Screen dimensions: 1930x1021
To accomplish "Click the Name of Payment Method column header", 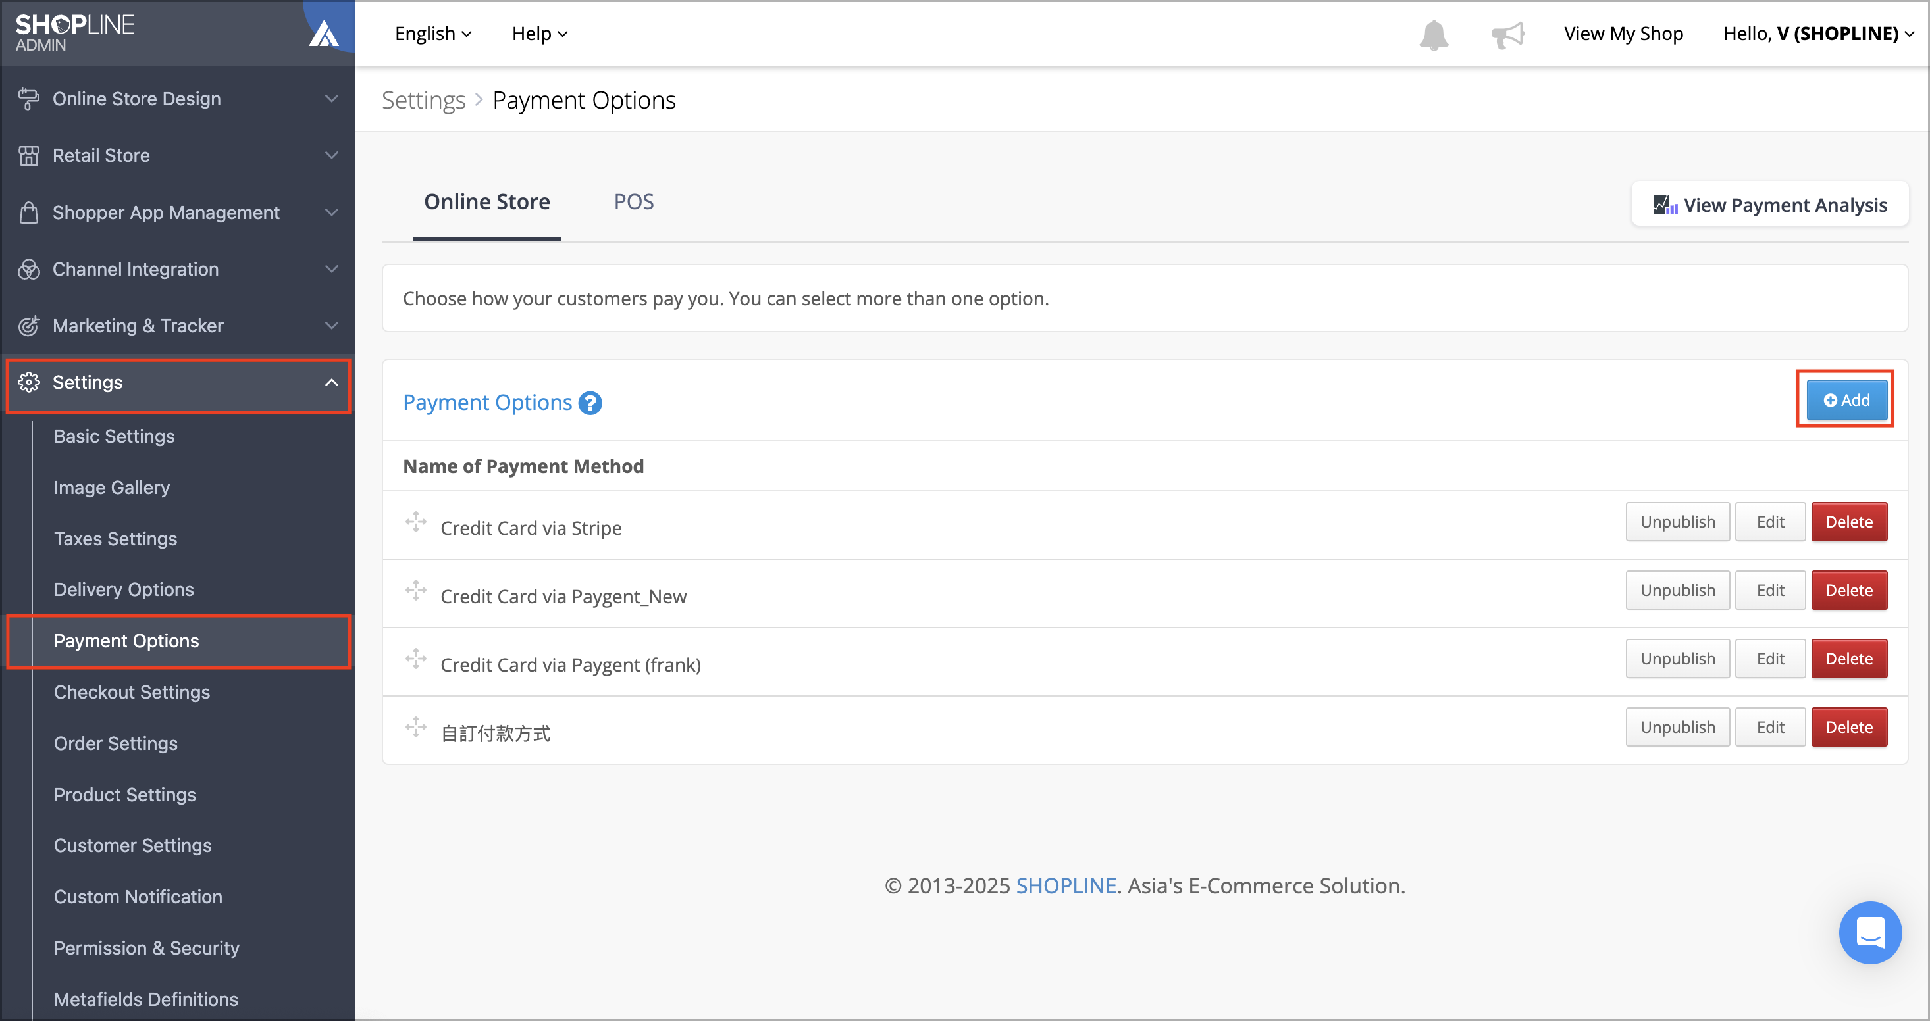I will click(x=523, y=466).
